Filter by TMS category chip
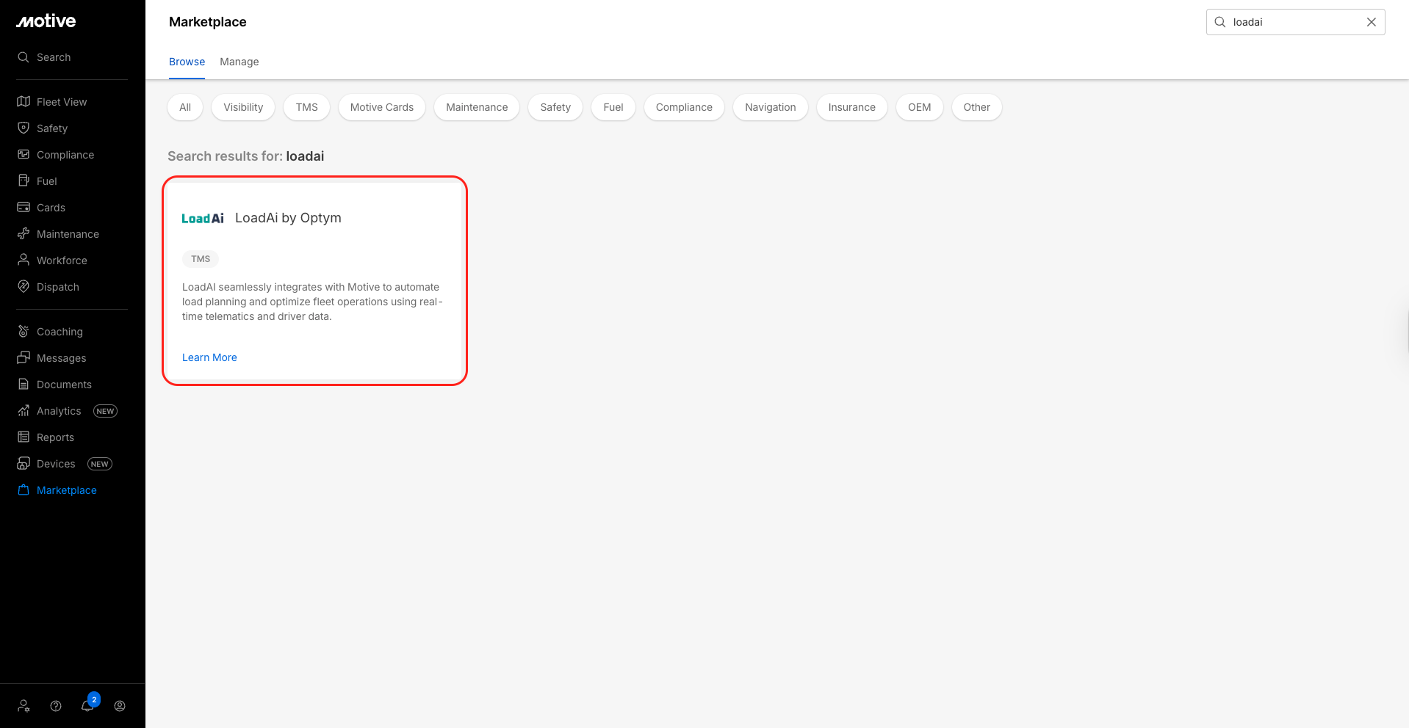Viewport: 1409px width, 728px height. point(307,107)
